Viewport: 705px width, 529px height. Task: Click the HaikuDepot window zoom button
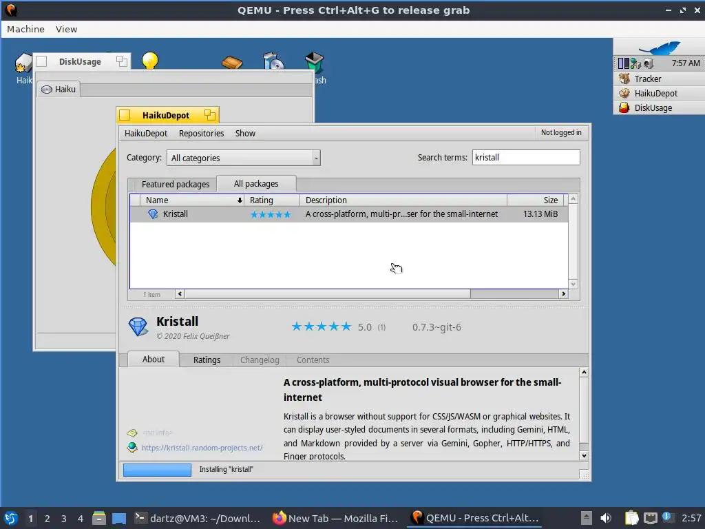coord(209,115)
